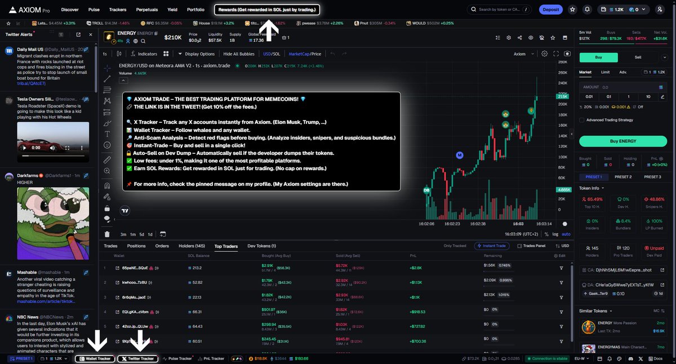Expand the Display Options dropdown
Viewport: 676px width, 364px height.
196,54
